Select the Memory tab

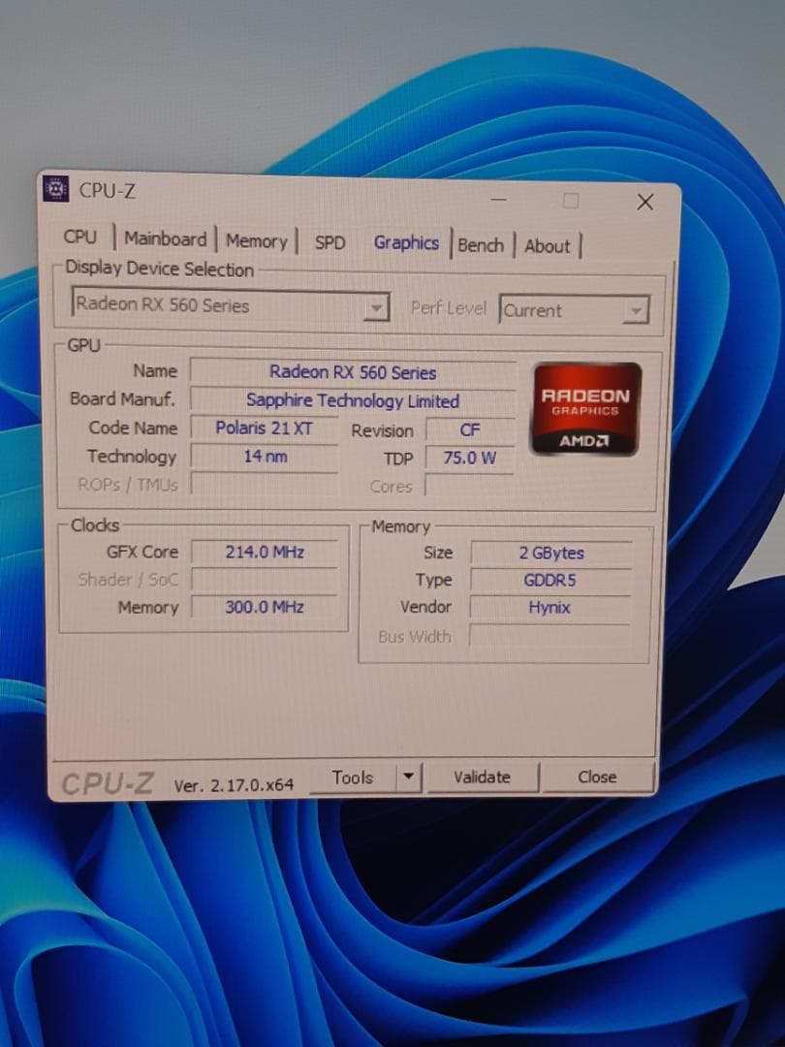pos(256,240)
